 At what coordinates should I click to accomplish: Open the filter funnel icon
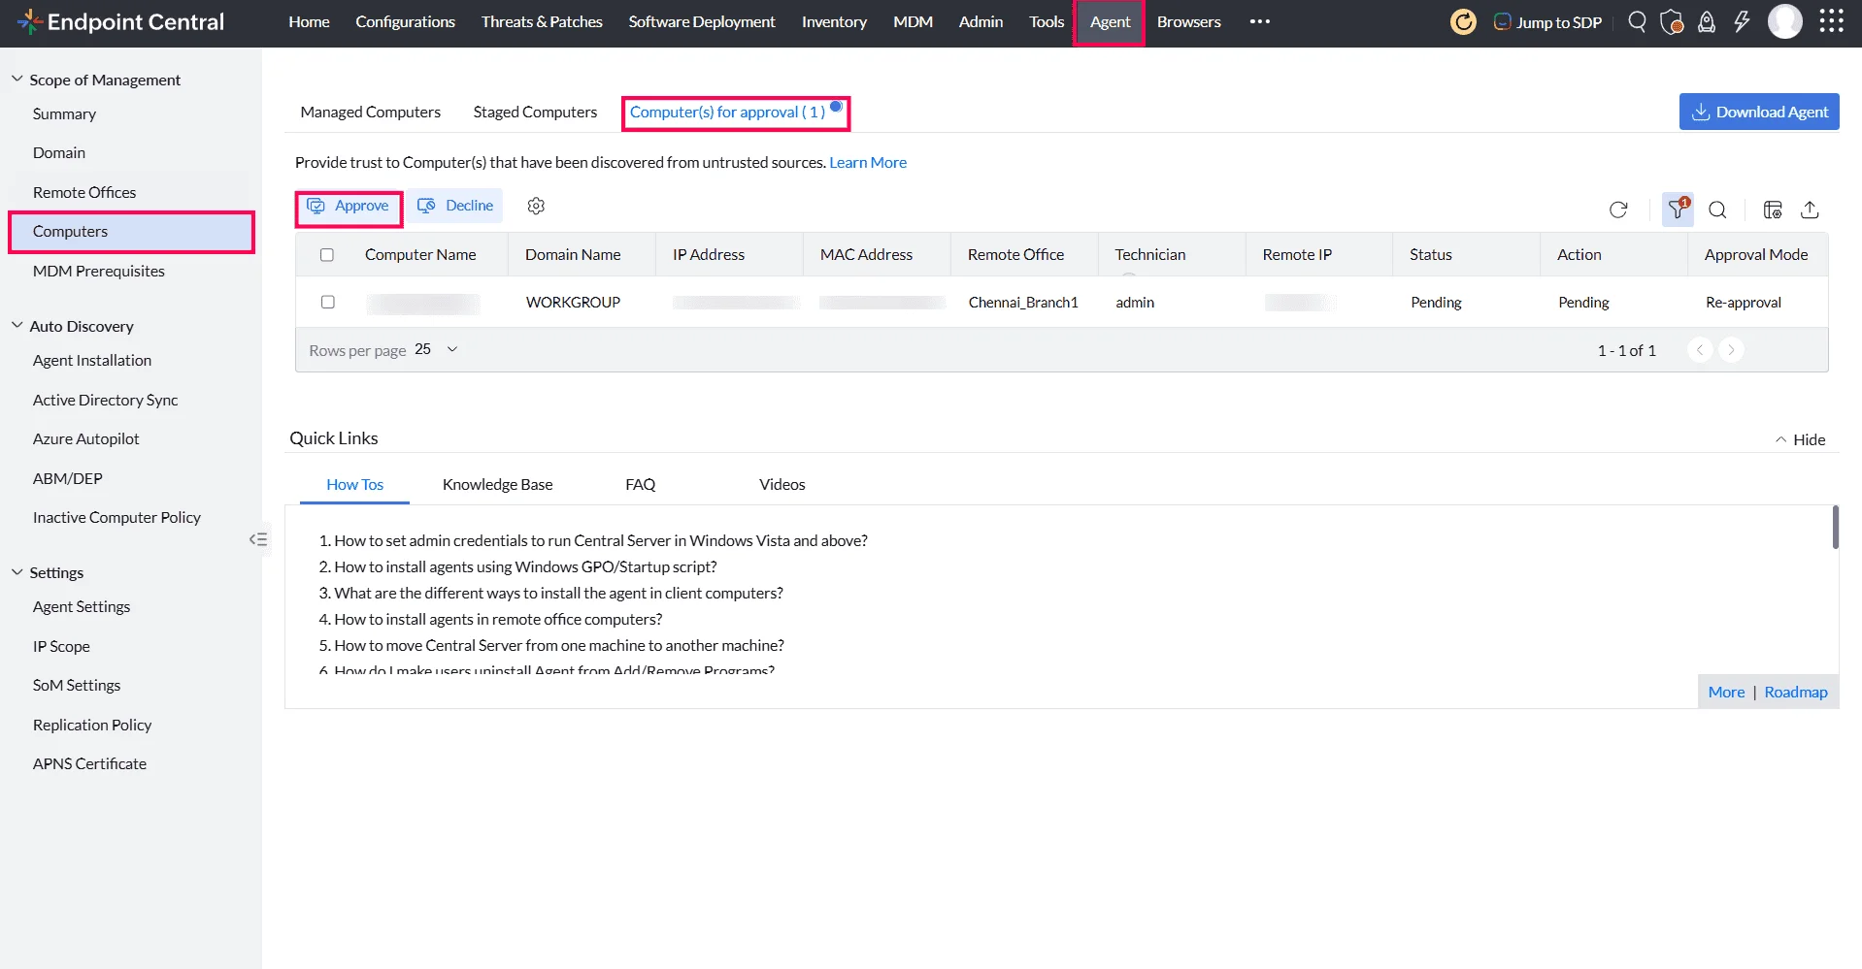pos(1678,210)
